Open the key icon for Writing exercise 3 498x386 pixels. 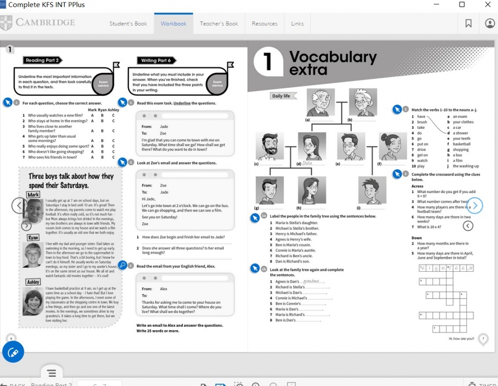coord(123,265)
